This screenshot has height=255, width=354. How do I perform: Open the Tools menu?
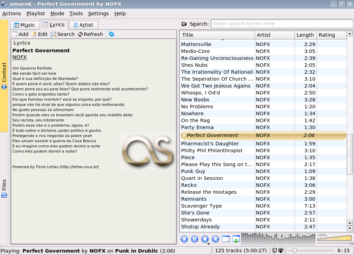(x=76, y=13)
